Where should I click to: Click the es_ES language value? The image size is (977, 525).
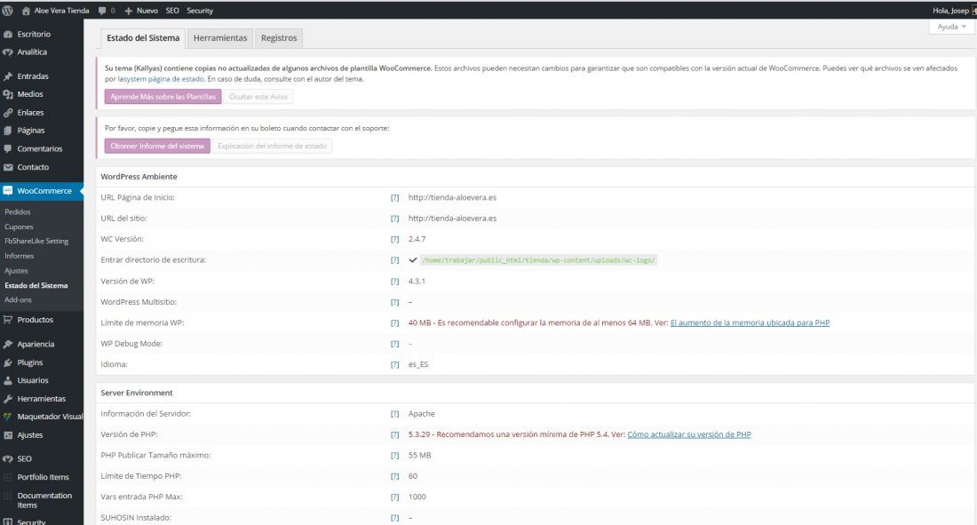(418, 365)
